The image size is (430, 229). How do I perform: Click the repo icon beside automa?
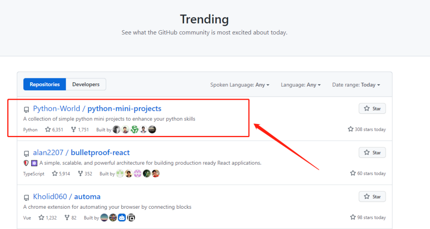click(x=26, y=198)
